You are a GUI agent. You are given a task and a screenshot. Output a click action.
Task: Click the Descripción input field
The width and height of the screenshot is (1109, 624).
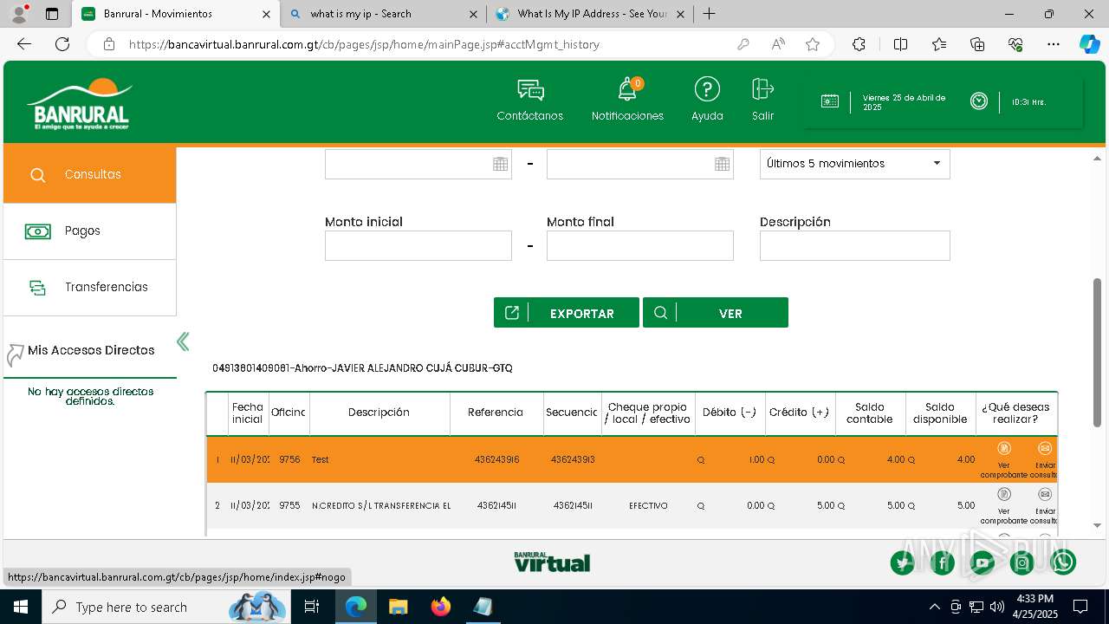click(x=855, y=245)
